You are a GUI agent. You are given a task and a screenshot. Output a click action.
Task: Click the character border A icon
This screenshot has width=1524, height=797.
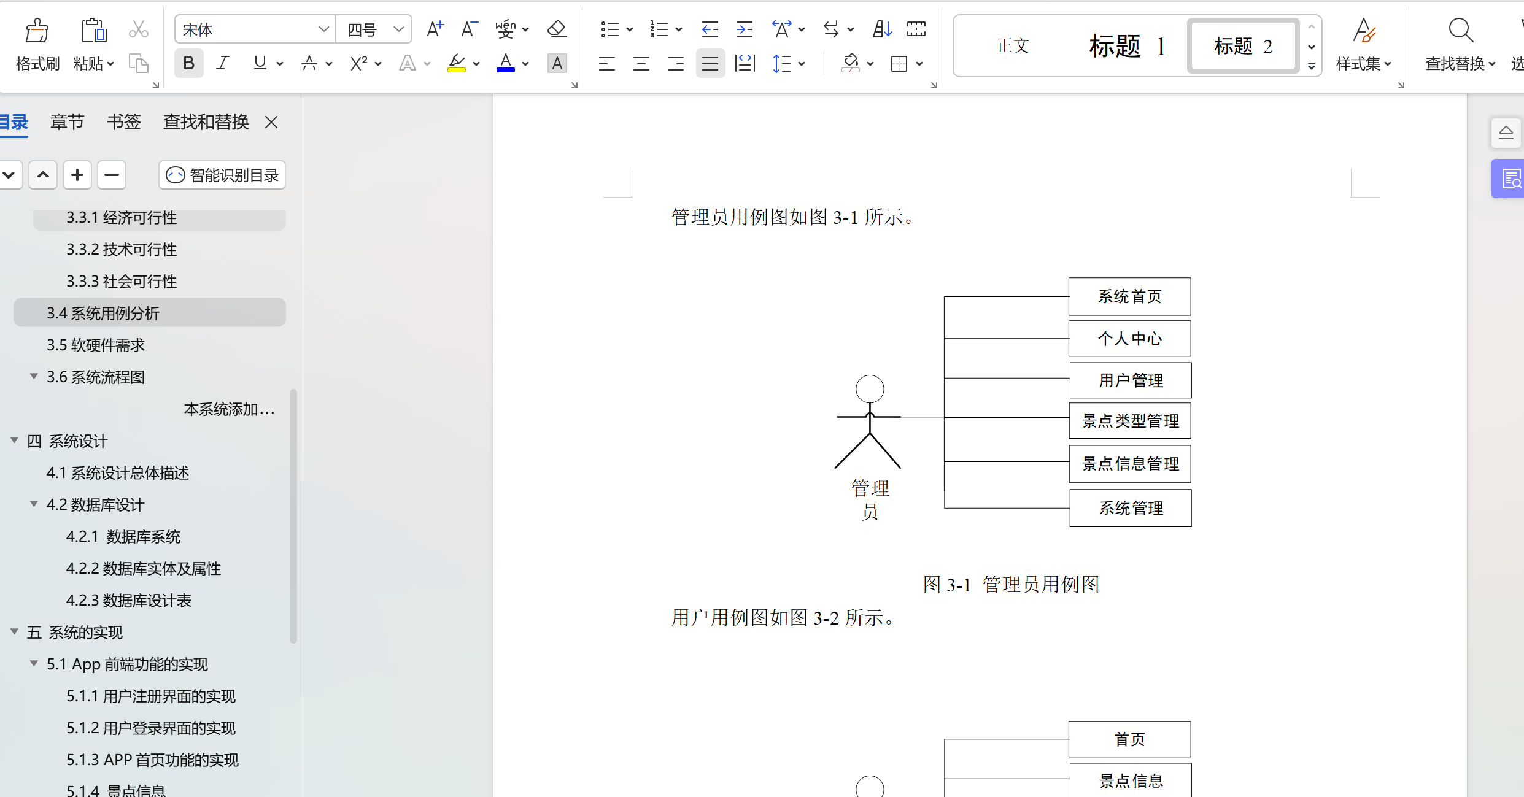tap(556, 63)
